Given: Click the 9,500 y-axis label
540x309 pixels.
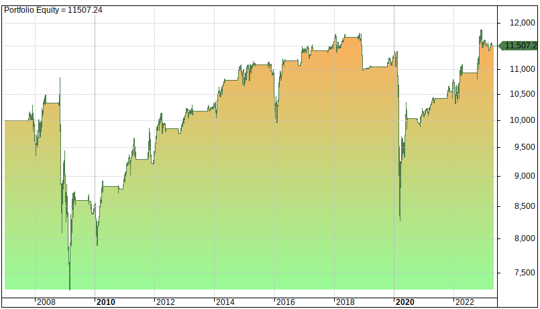Looking at the screenshot, I should click(524, 147).
